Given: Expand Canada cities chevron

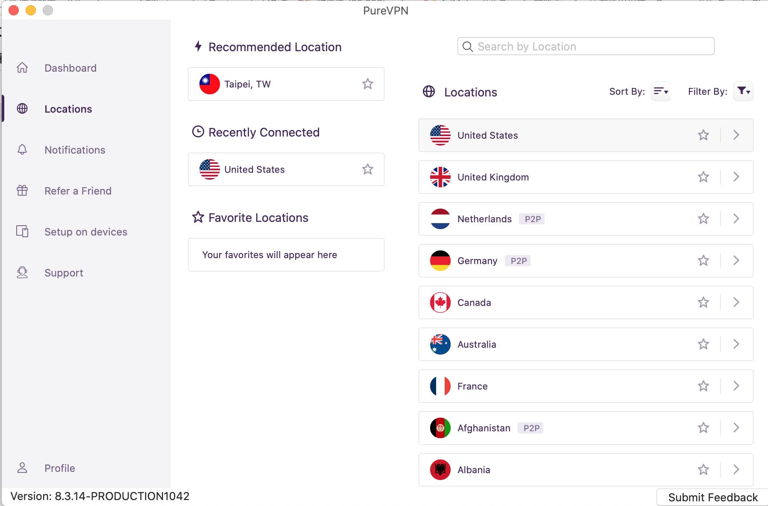Looking at the screenshot, I should pyautogui.click(x=736, y=302).
